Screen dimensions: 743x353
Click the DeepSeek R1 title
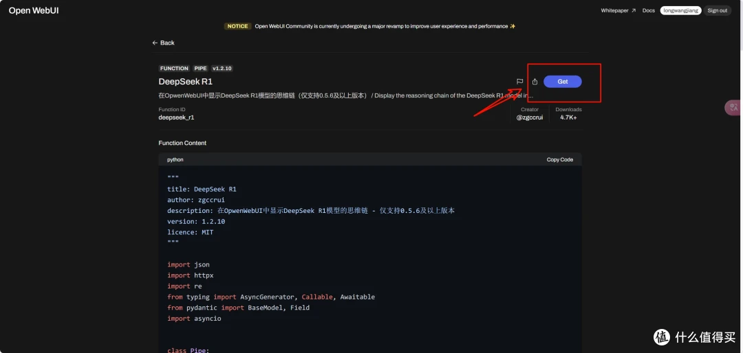[185, 82]
